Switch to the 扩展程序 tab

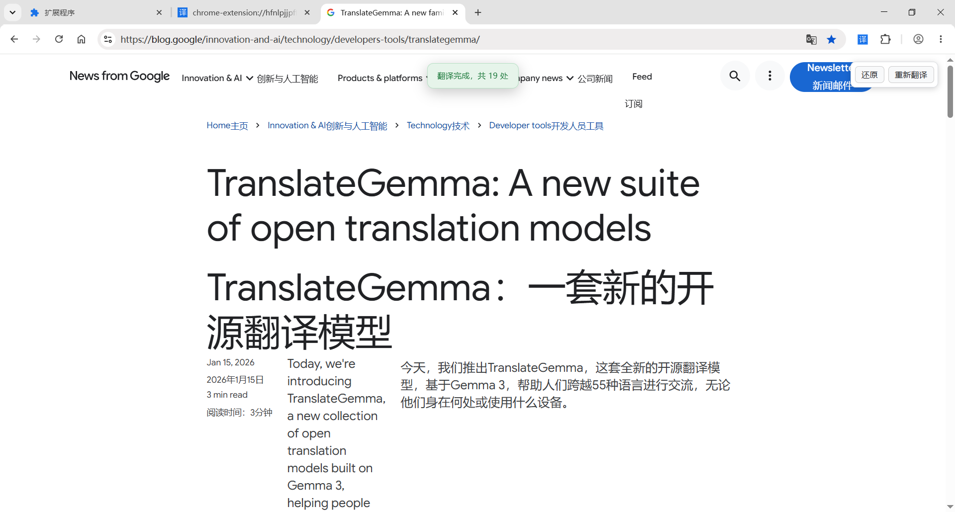[95, 12]
